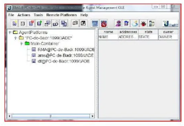Viewport: 184px width, 126px height.
Task: Collapse the Main-Container node
Action: tap(22, 44)
